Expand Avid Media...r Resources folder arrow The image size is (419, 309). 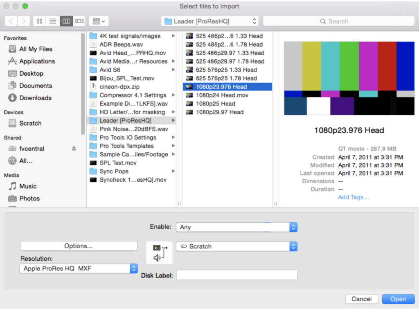(x=173, y=61)
